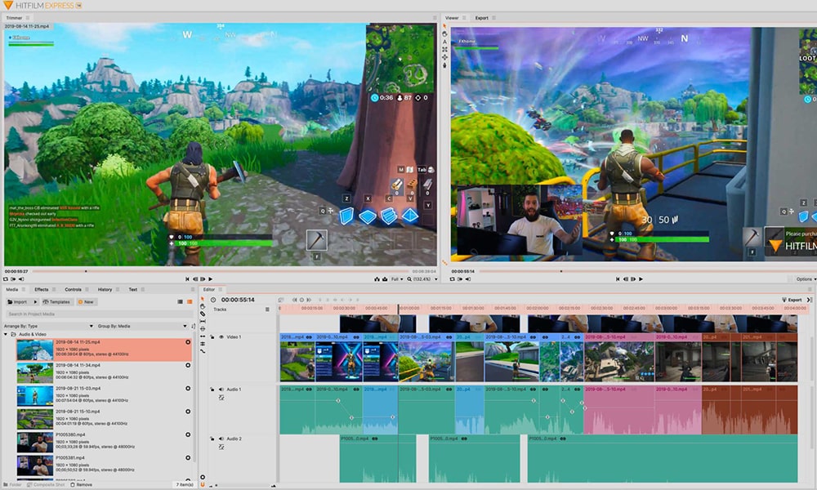The image size is (817, 490).
Task: Set Out point in Trimmer
Action: pyautogui.click(x=21, y=279)
